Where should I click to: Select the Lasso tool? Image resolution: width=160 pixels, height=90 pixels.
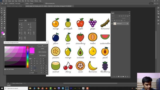pos(2,10)
